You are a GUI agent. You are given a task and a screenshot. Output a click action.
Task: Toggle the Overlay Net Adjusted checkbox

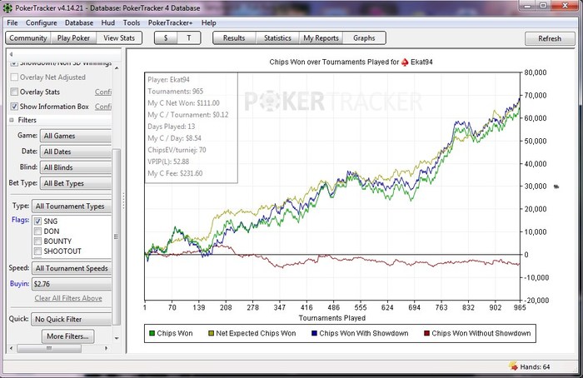point(14,77)
